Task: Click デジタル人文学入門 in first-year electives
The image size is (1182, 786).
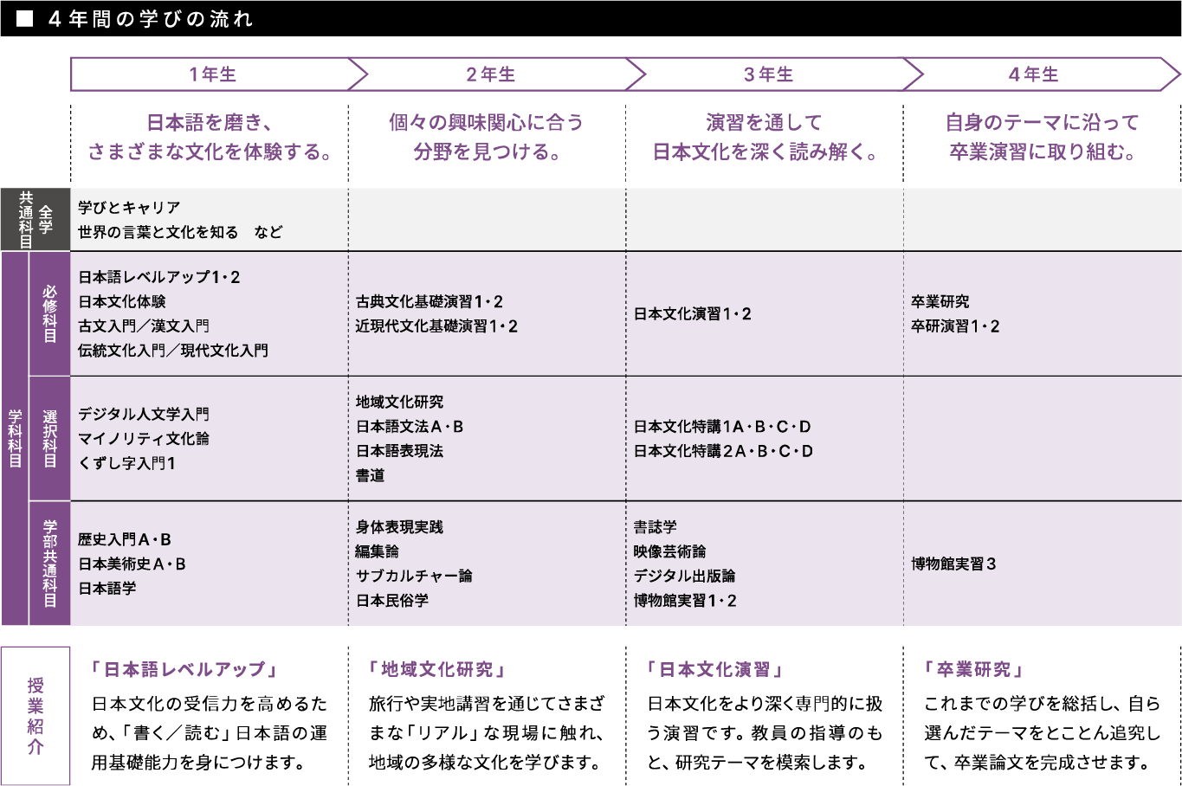Action: tap(144, 415)
